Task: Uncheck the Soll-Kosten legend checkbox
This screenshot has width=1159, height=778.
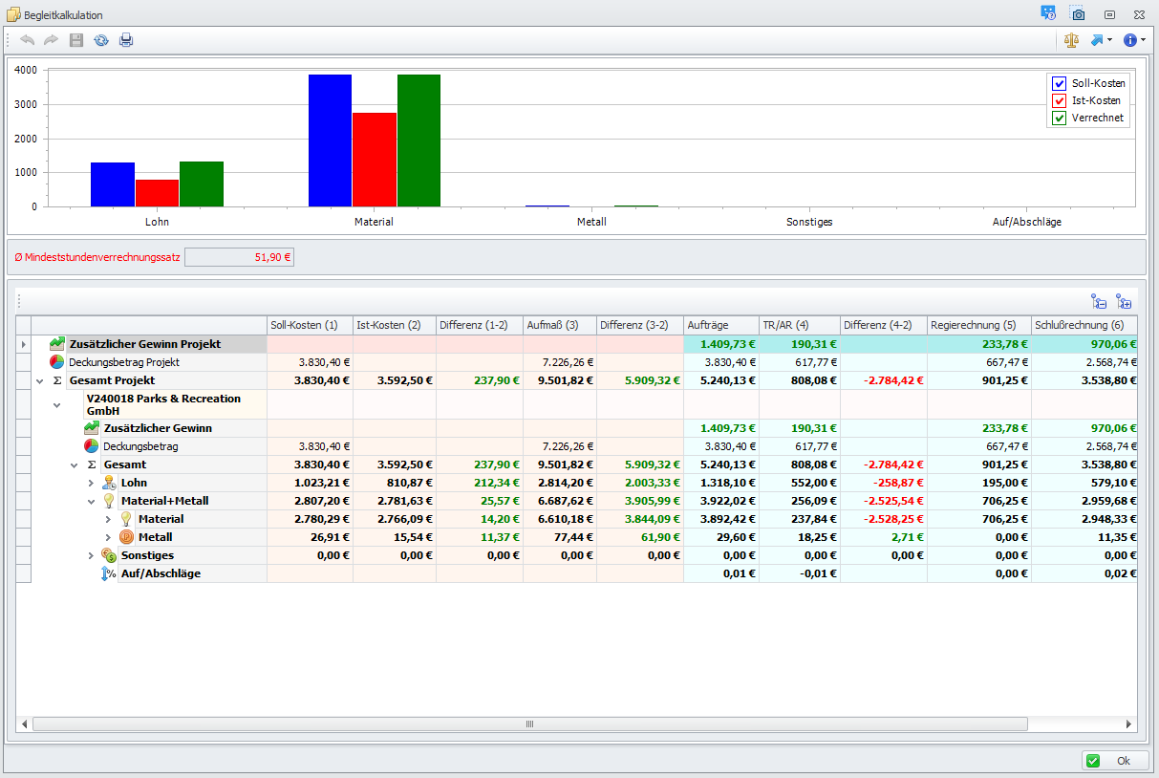Action: click(x=1059, y=83)
